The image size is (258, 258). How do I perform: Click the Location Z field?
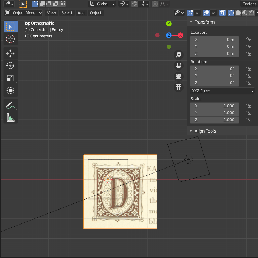pos(215,54)
